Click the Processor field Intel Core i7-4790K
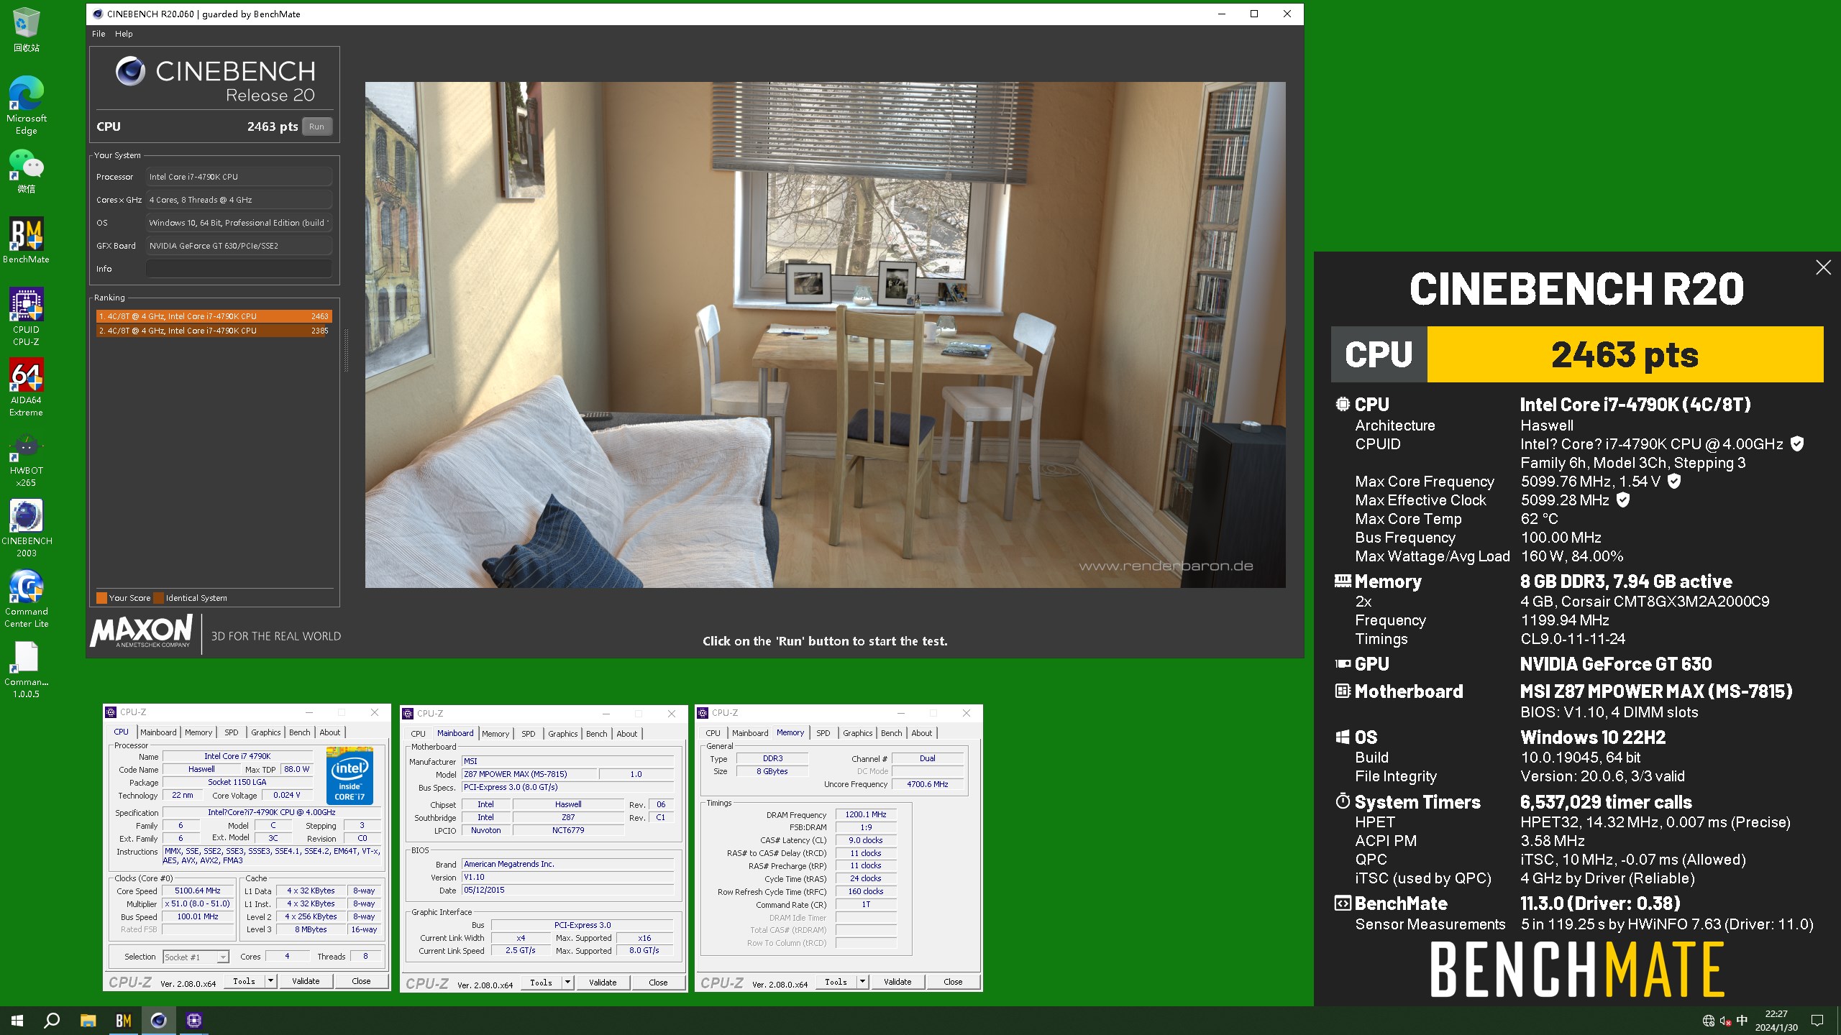The image size is (1841, 1035). click(239, 177)
